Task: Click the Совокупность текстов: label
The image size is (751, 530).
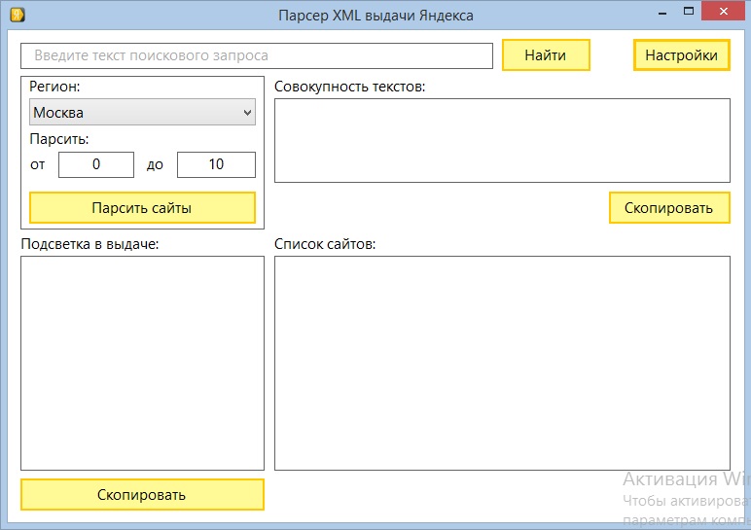Action: (349, 87)
